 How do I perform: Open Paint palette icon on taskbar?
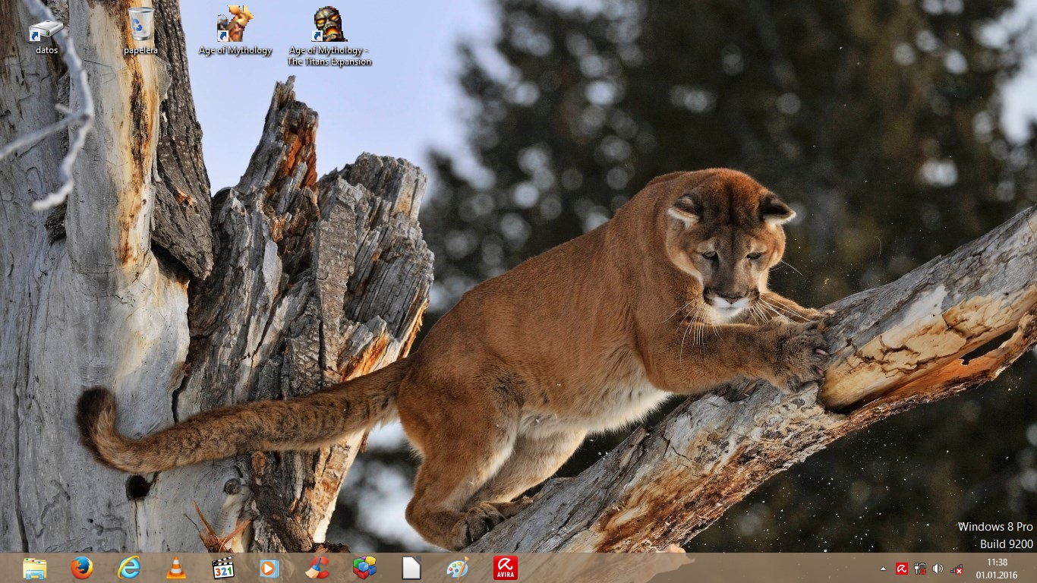458,568
